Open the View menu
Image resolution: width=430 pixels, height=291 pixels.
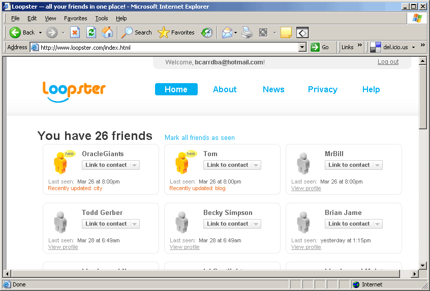(50, 18)
